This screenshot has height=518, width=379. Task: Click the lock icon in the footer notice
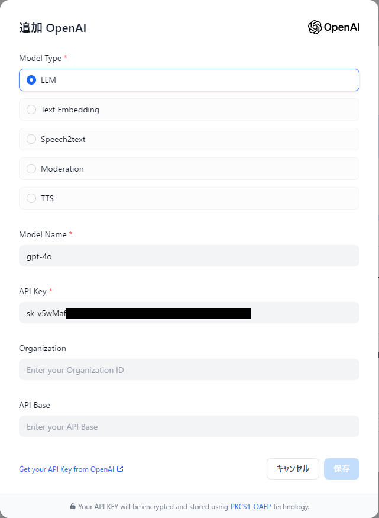(72, 506)
